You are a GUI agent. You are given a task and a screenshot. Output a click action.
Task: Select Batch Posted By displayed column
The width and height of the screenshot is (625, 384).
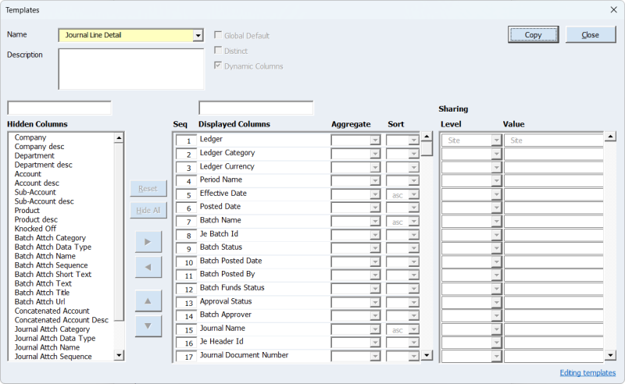(227, 274)
